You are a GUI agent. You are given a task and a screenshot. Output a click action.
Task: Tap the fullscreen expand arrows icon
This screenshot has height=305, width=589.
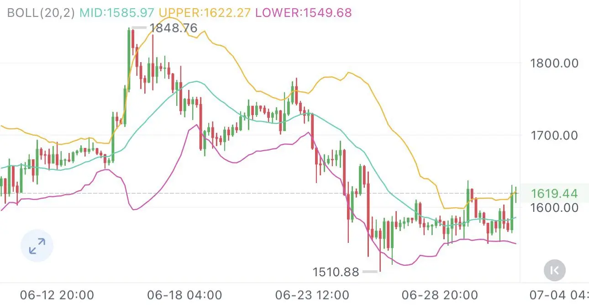pos(37,246)
